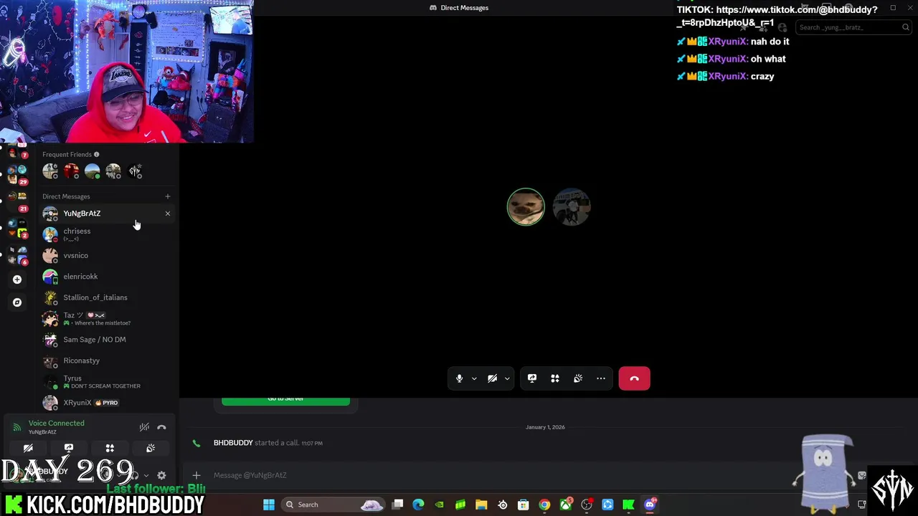Turn on camera in call control bar
This screenshot has height=516, width=918.
point(493,378)
